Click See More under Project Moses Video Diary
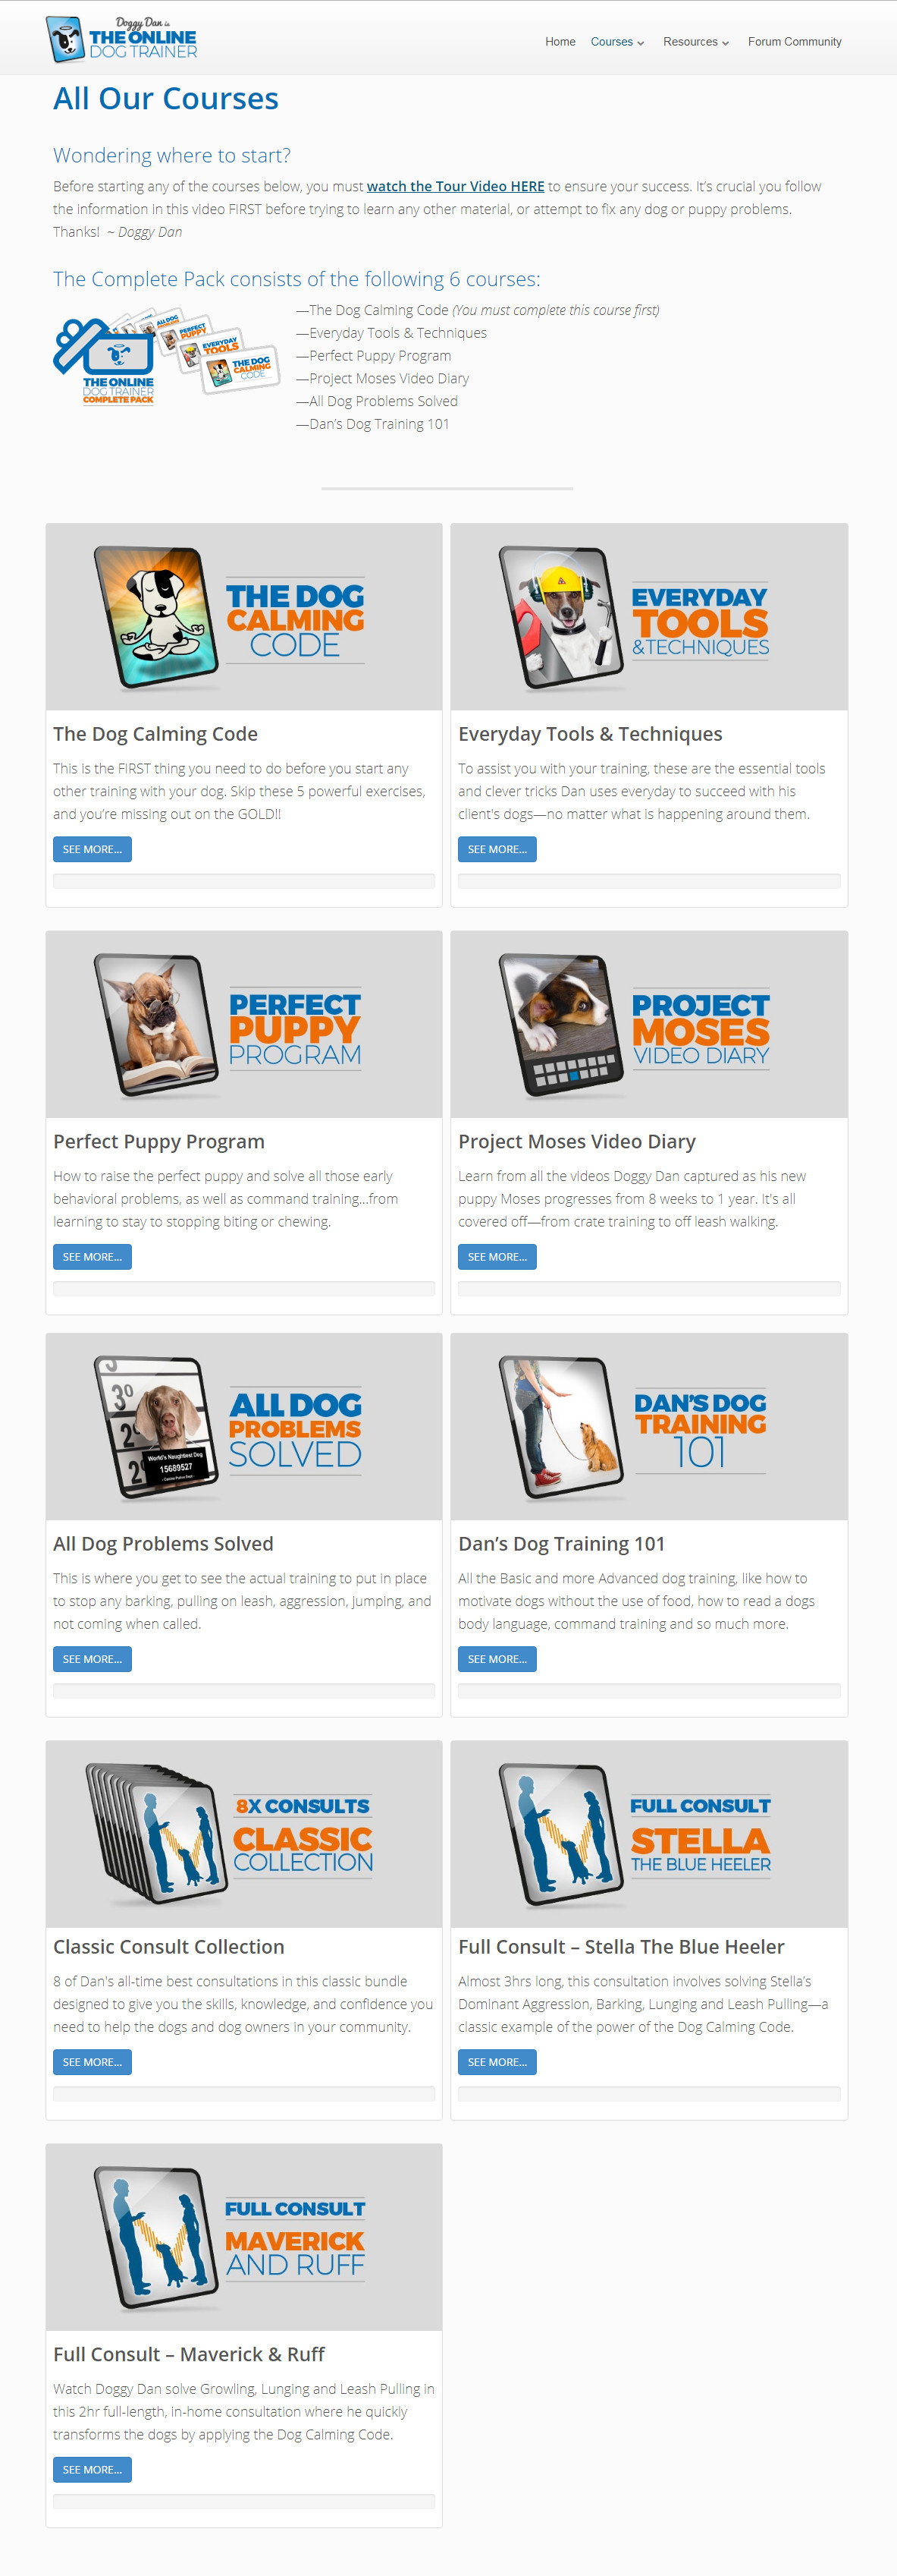This screenshot has width=897, height=2576. tap(497, 1257)
